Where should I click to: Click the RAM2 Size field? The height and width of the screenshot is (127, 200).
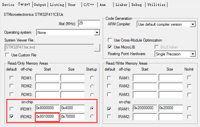[171, 86]
